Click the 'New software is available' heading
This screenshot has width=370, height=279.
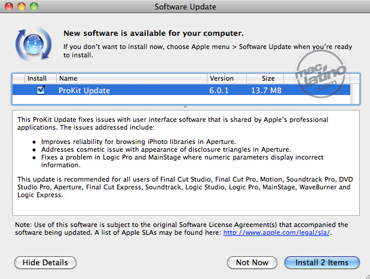[154, 33]
